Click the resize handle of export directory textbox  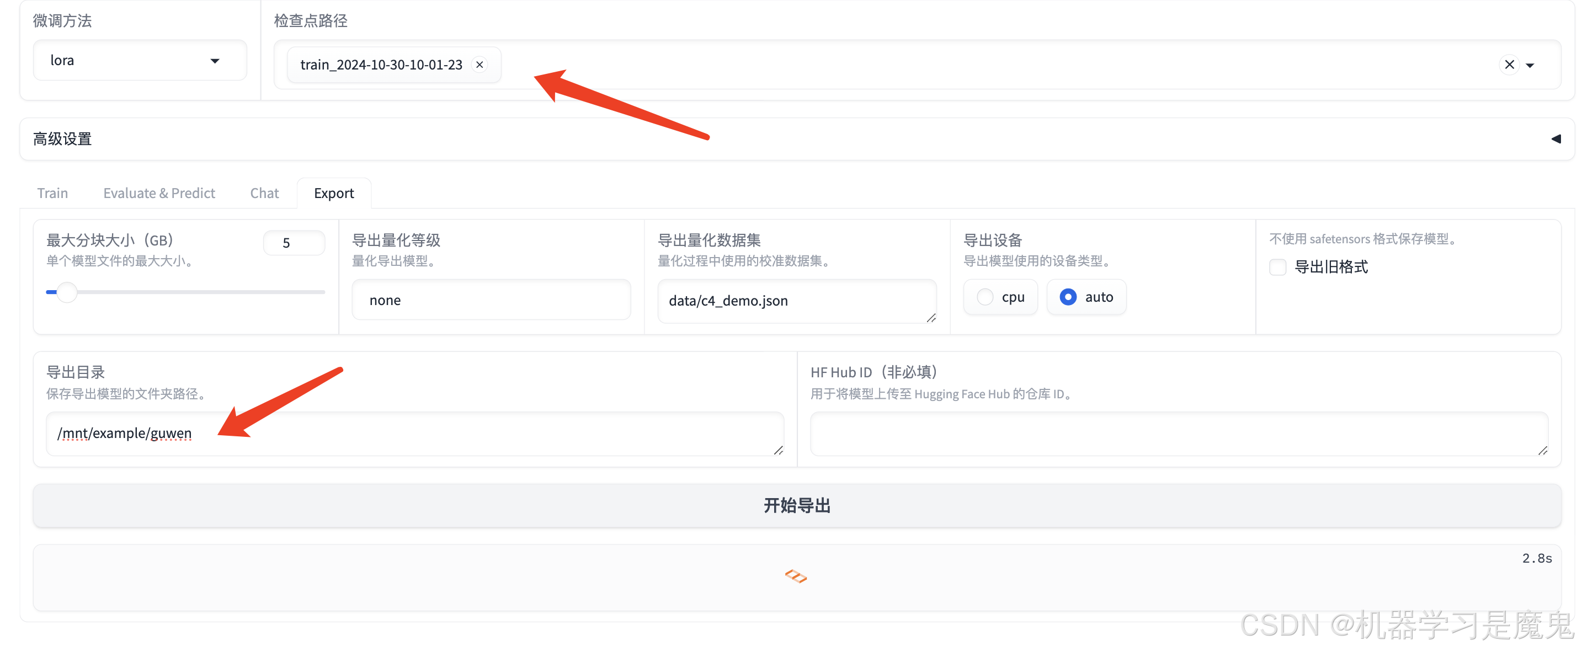pos(778,451)
